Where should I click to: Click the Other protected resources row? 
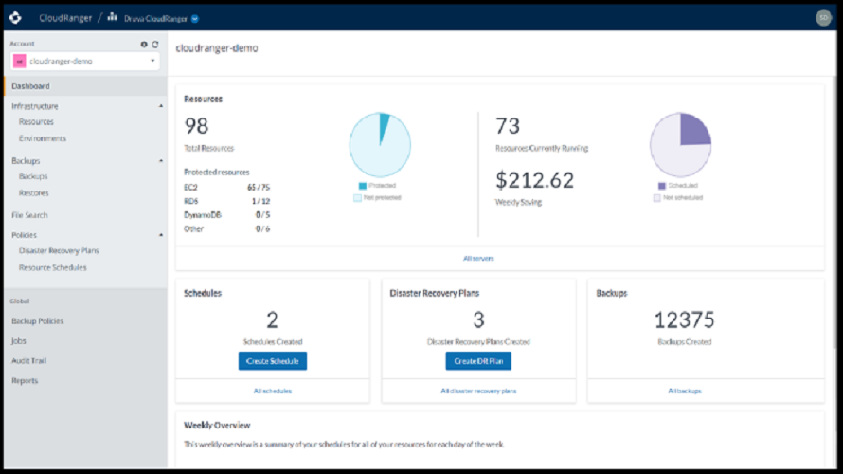(x=227, y=229)
